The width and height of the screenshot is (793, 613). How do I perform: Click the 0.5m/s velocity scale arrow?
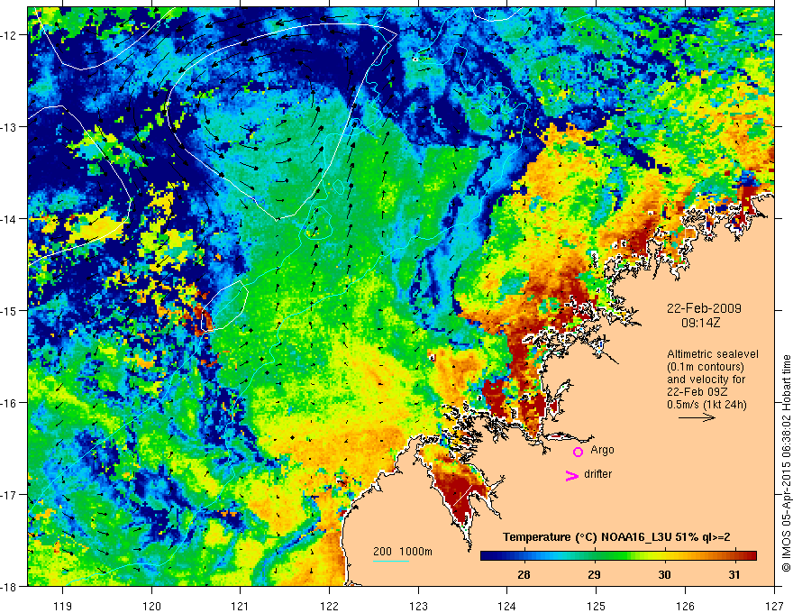click(697, 417)
